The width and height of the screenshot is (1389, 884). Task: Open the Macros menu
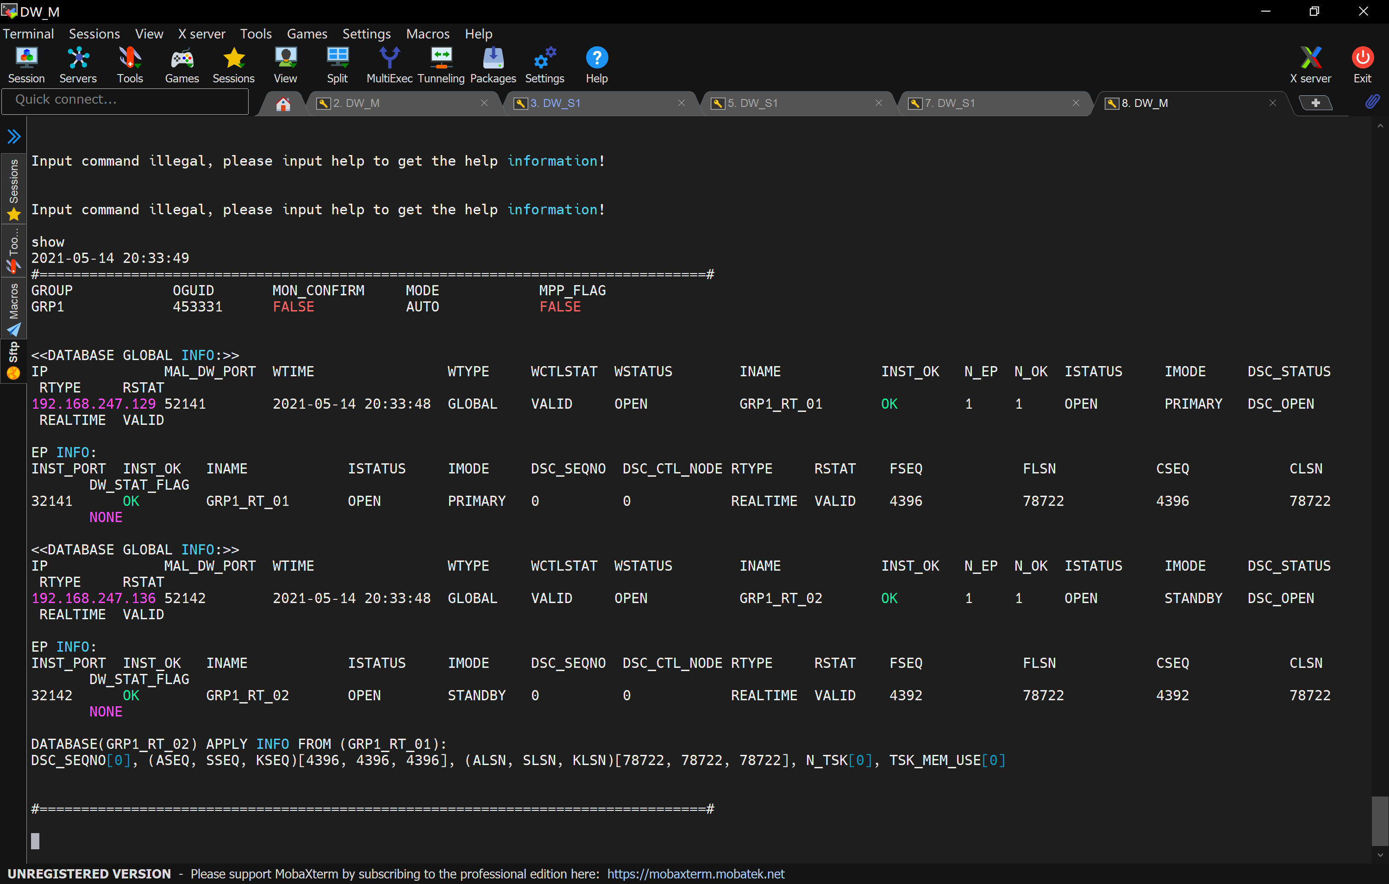pos(427,34)
